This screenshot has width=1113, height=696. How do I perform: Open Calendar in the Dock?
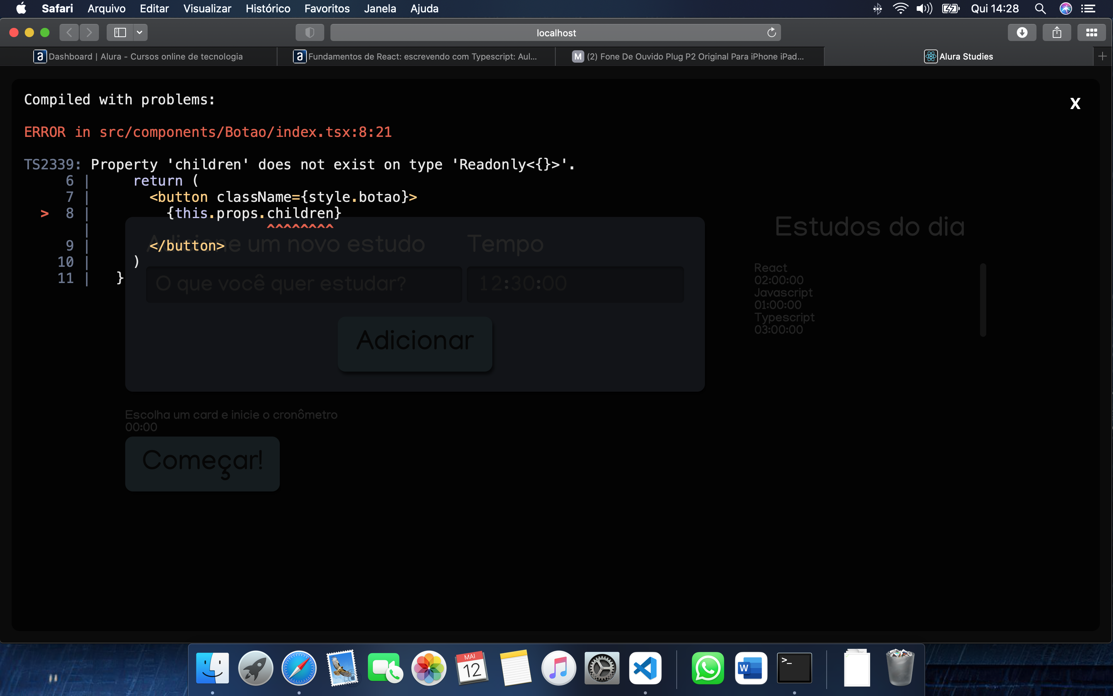tap(472, 668)
